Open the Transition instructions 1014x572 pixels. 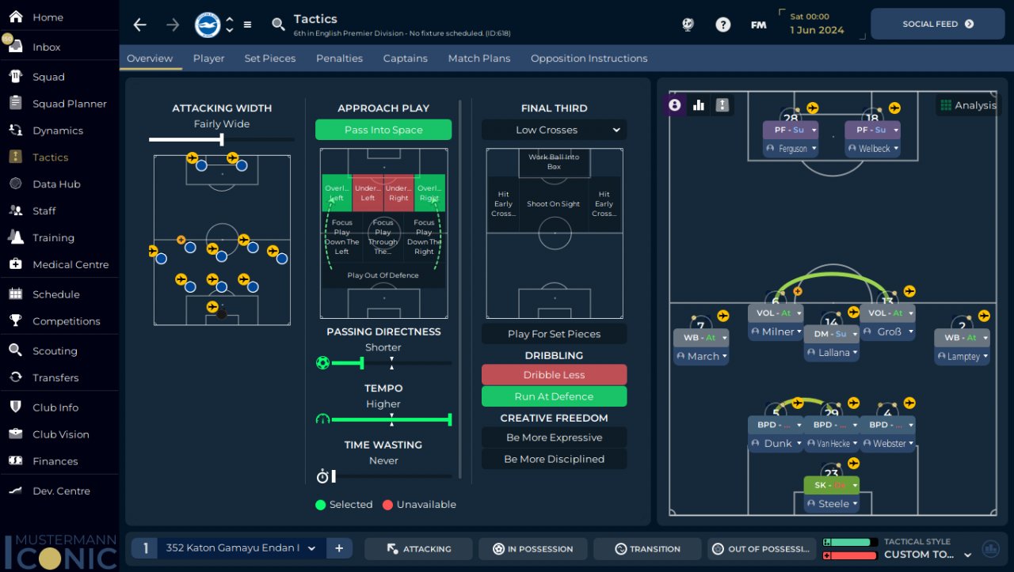click(647, 549)
